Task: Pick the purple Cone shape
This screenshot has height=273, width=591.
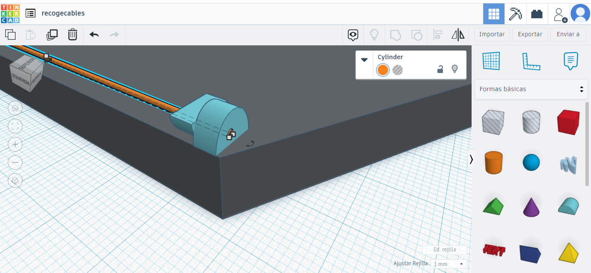Action: (x=531, y=206)
